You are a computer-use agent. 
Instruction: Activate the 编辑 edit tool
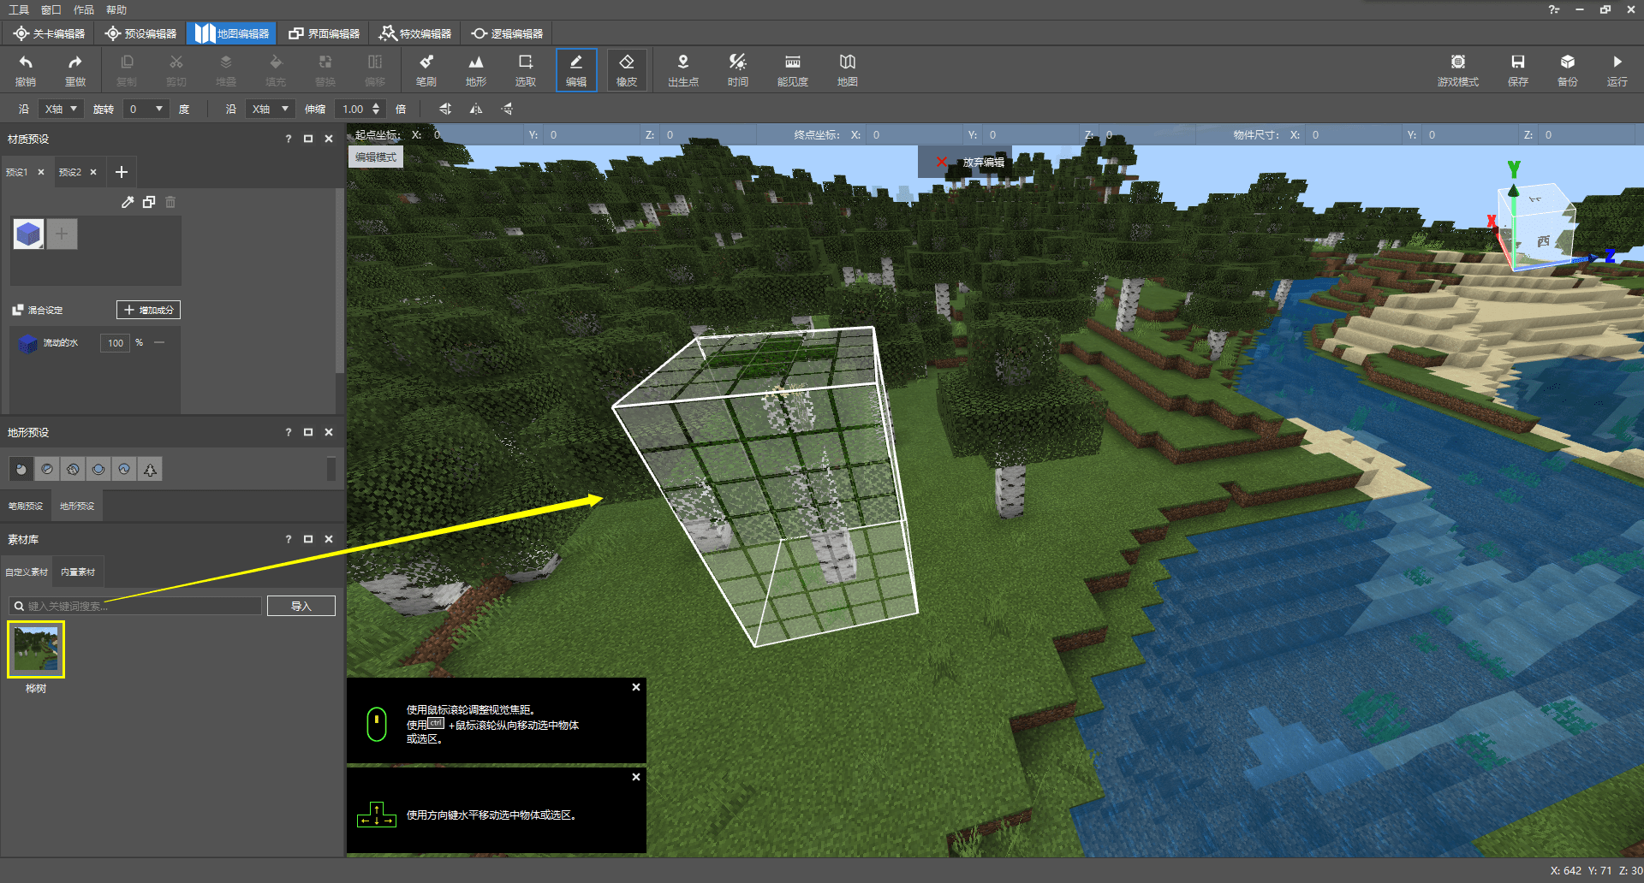pyautogui.click(x=576, y=69)
